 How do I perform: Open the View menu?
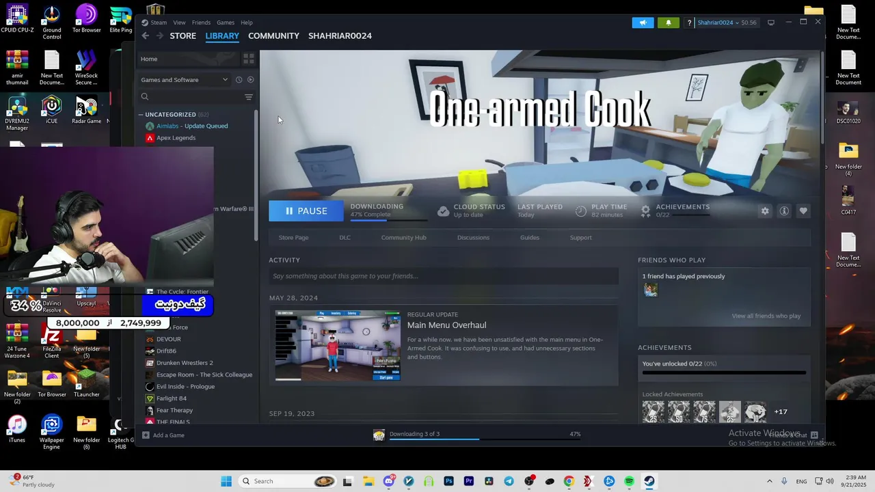click(179, 23)
